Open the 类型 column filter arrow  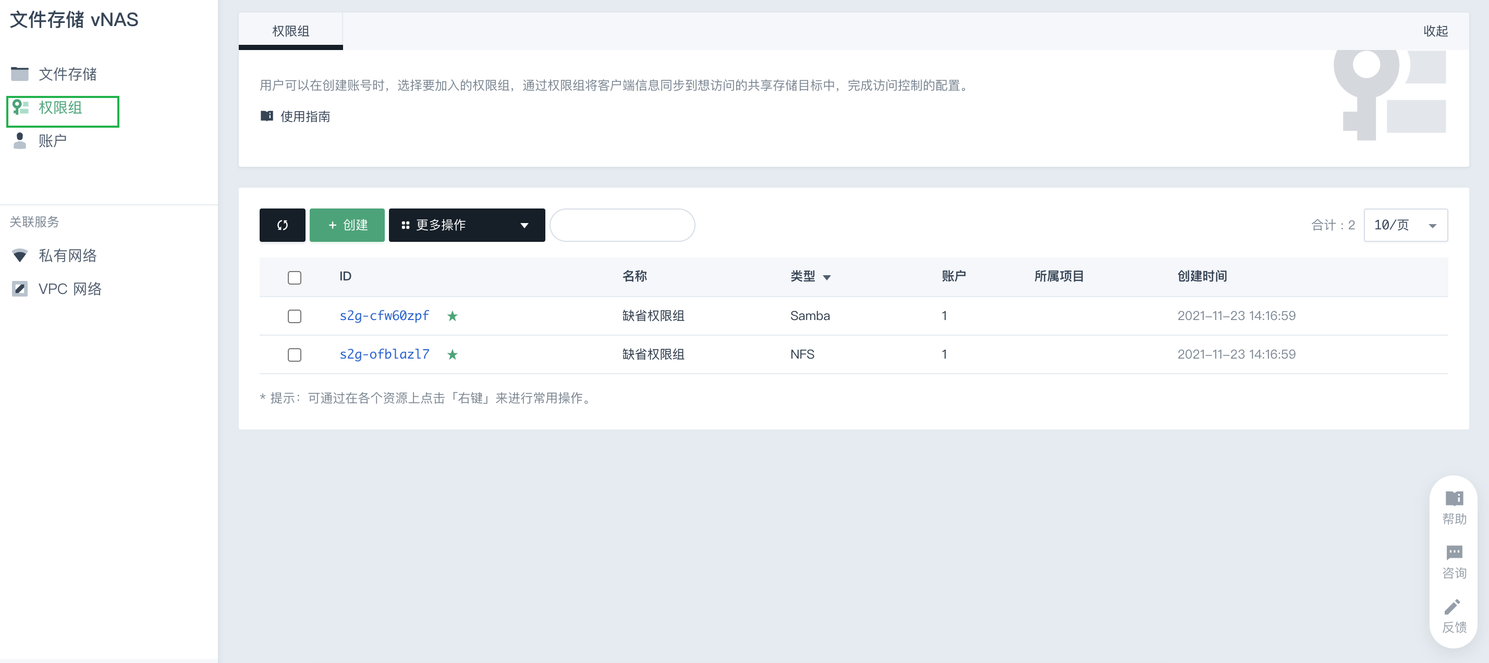(x=826, y=277)
